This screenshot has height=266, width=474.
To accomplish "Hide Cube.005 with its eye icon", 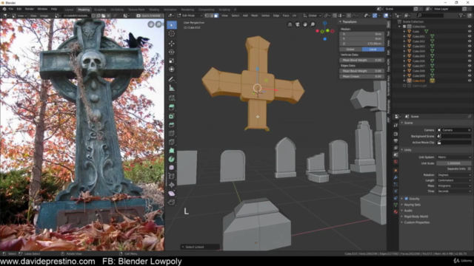I will point(470,56).
